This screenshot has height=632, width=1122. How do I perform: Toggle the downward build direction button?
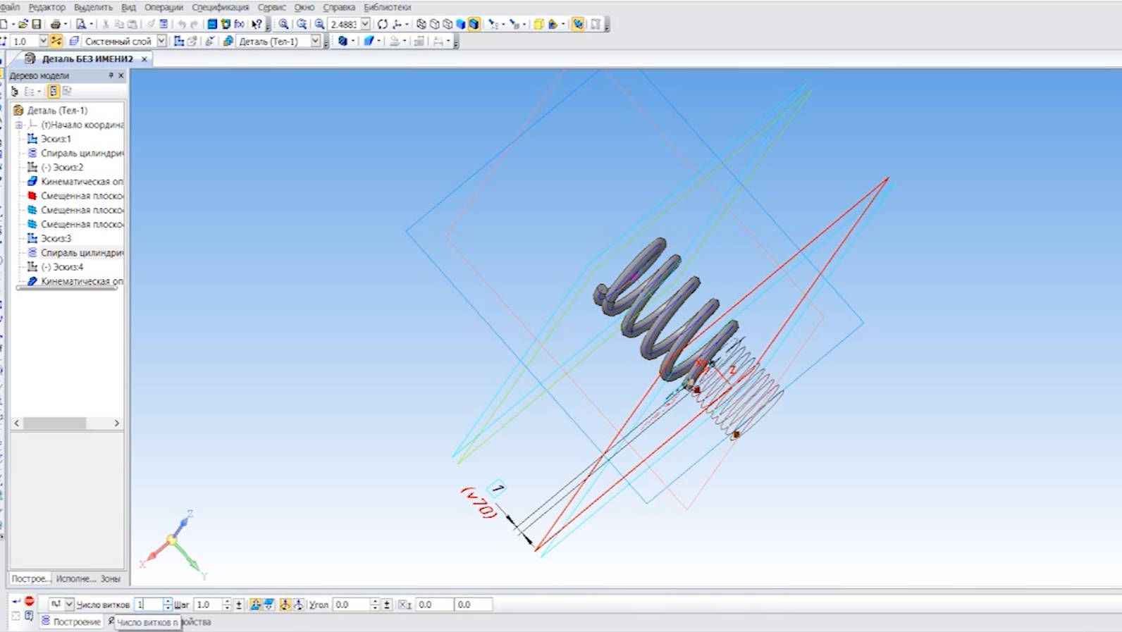tap(269, 605)
